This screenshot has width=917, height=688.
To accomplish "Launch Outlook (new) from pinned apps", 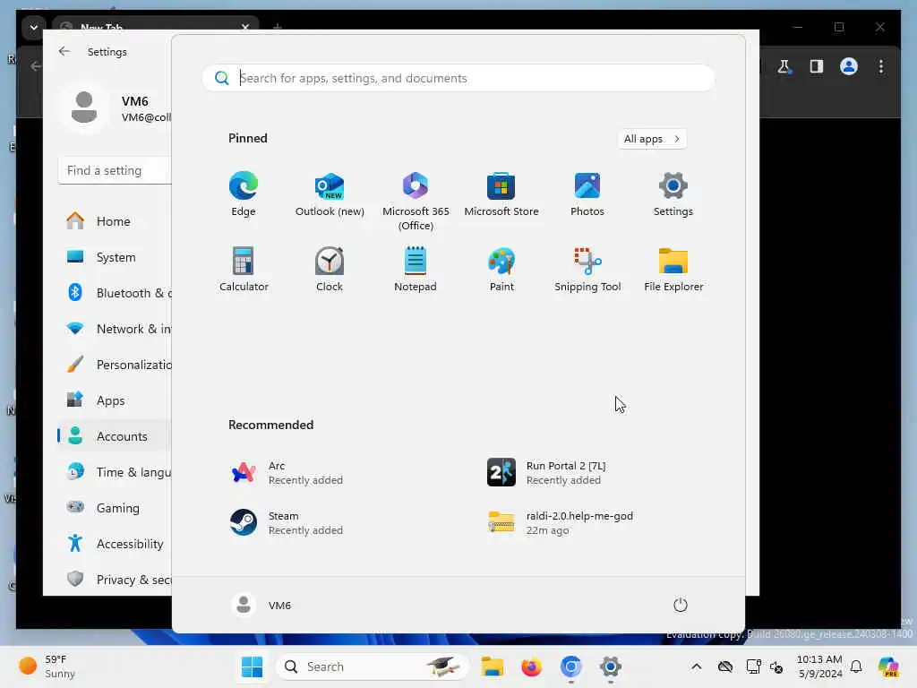I will point(330,194).
